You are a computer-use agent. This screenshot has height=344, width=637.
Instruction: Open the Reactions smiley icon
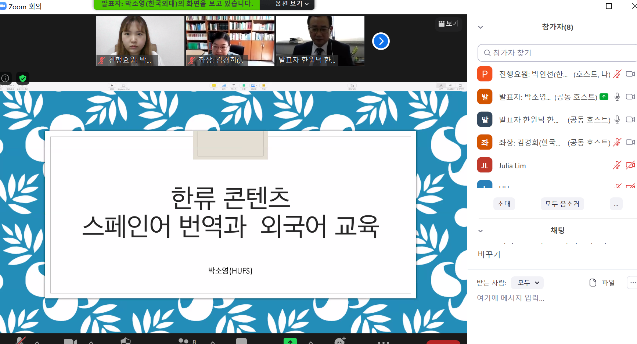click(340, 341)
